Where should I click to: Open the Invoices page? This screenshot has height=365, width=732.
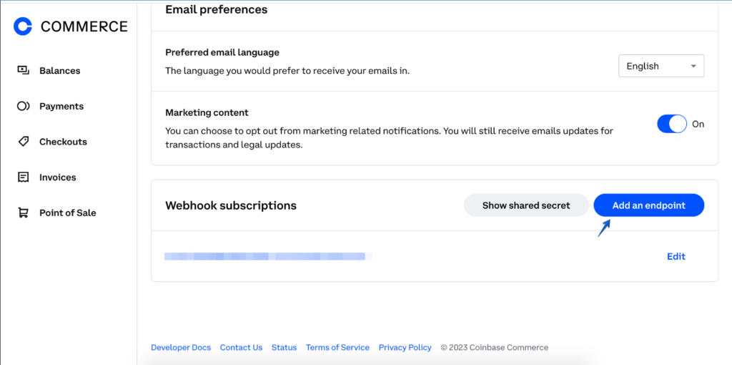[57, 177]
